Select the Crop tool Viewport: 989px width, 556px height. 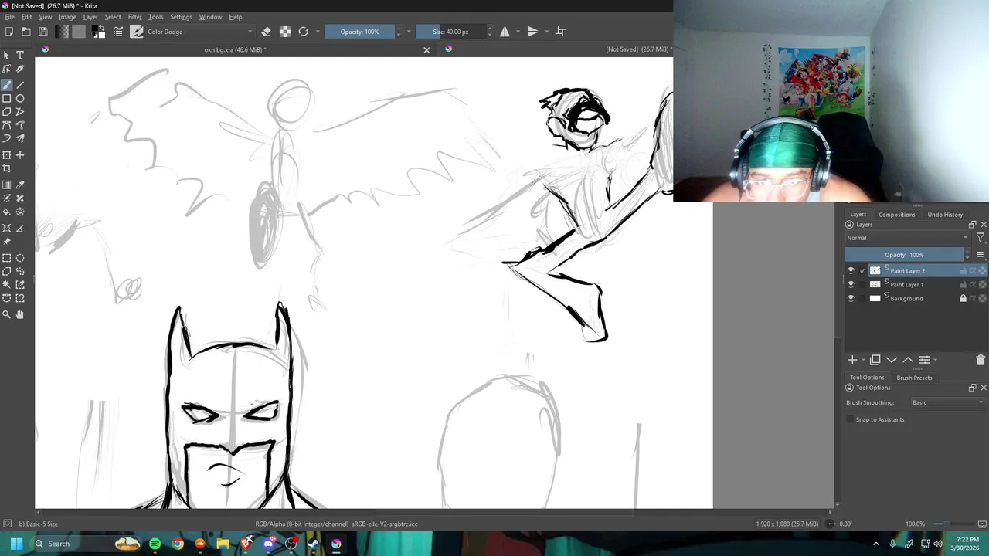(x=7, y=168)
